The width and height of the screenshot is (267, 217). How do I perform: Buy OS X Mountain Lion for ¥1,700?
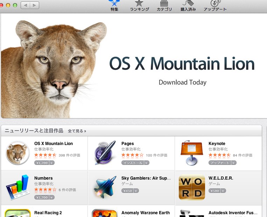42,163
